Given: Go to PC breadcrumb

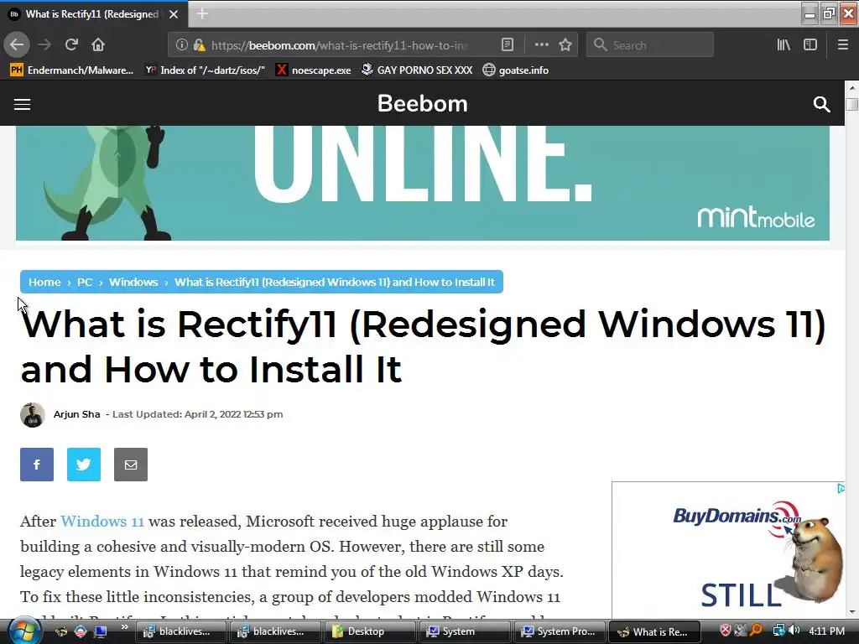Looking at the screenshot, I should click(85, 282).
